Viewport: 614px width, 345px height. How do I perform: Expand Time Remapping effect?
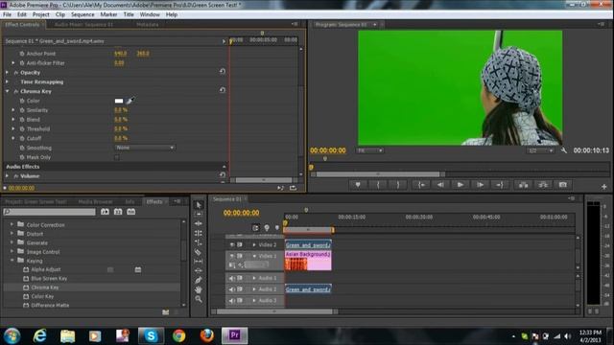tap(7, 81)
